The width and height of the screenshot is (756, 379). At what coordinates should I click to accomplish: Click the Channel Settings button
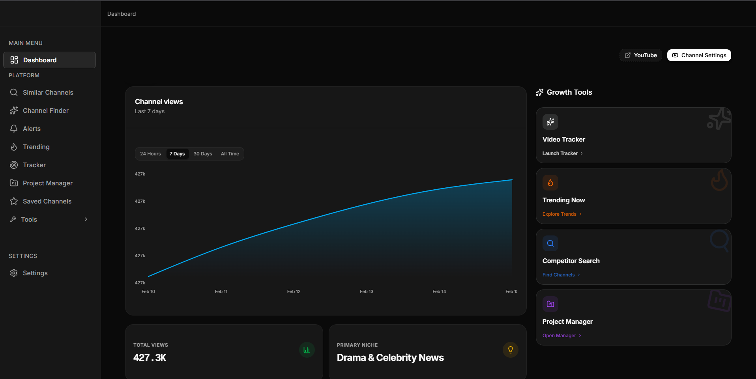click(698, 55)
